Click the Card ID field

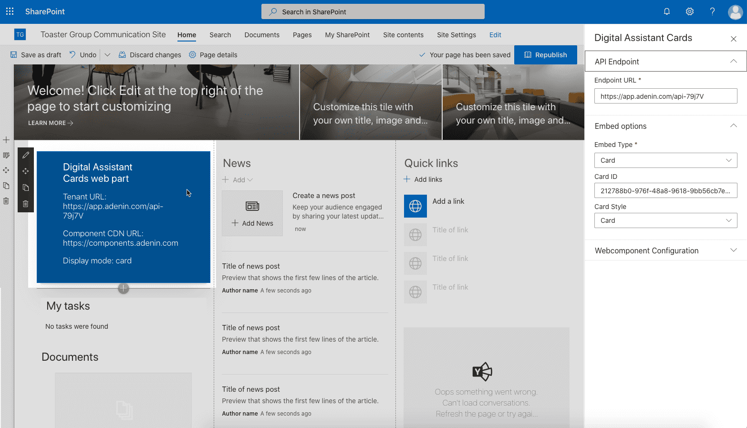(666, 190)
